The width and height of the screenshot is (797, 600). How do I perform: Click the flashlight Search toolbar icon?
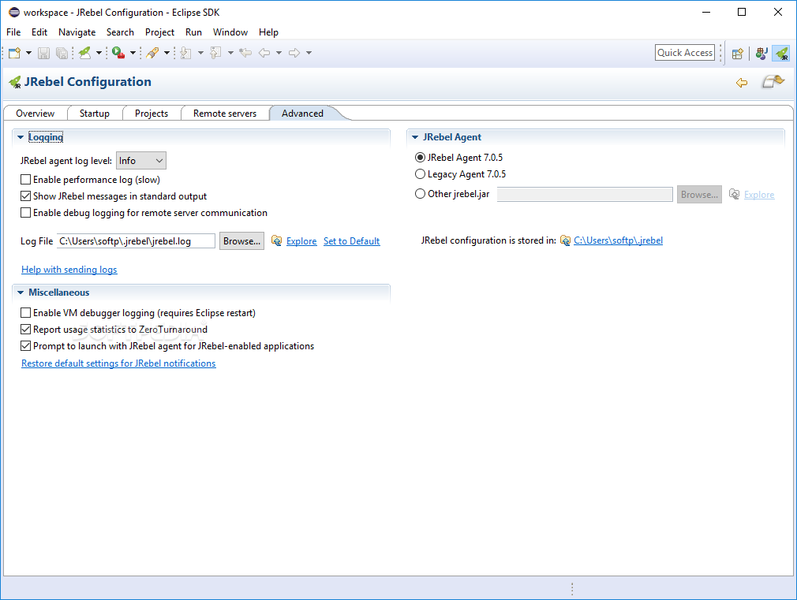152,53
